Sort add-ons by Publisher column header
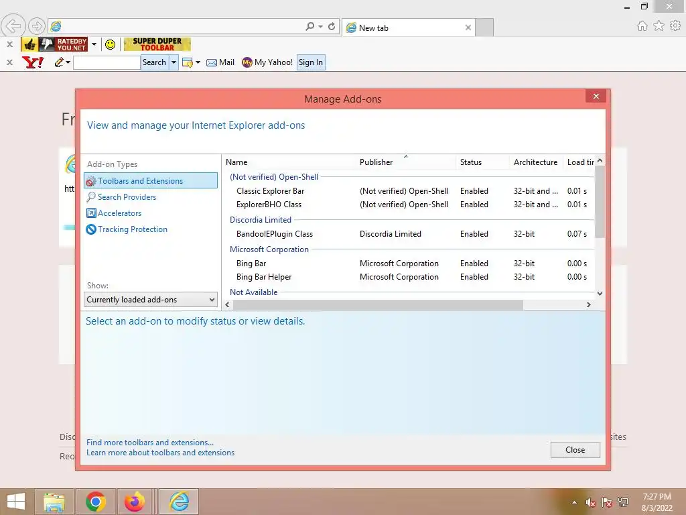The width and height of the screenshot is (686, 515). [376, 162]
